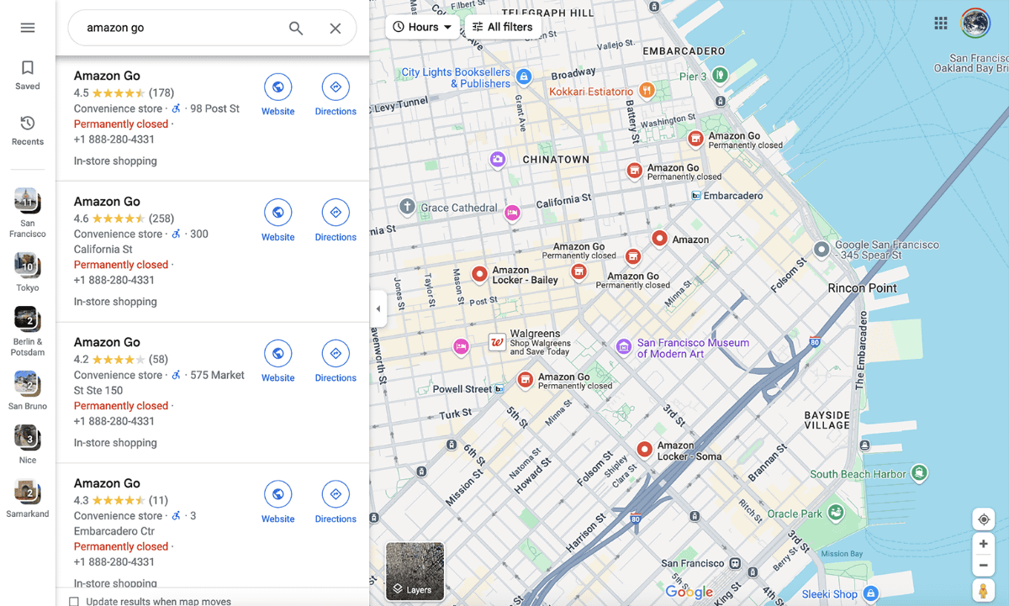Viewport: 1009px width, 606px height.
Task: Get Directions to 575 Market St store
Action: tap(335, 361)
